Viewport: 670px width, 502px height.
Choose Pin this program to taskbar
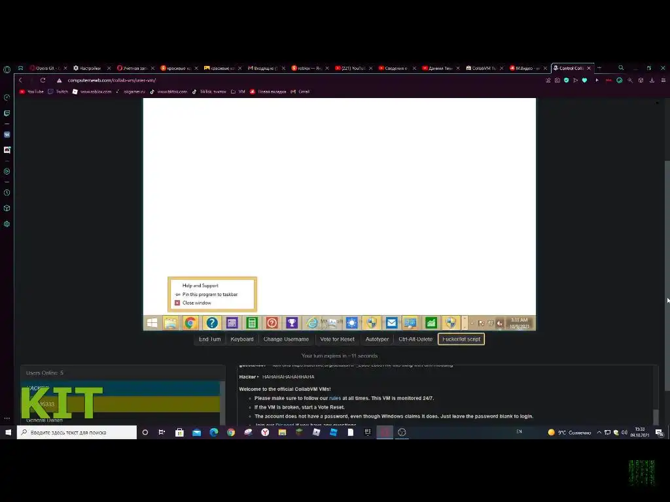pyautogui.click(x=210, y=294)
